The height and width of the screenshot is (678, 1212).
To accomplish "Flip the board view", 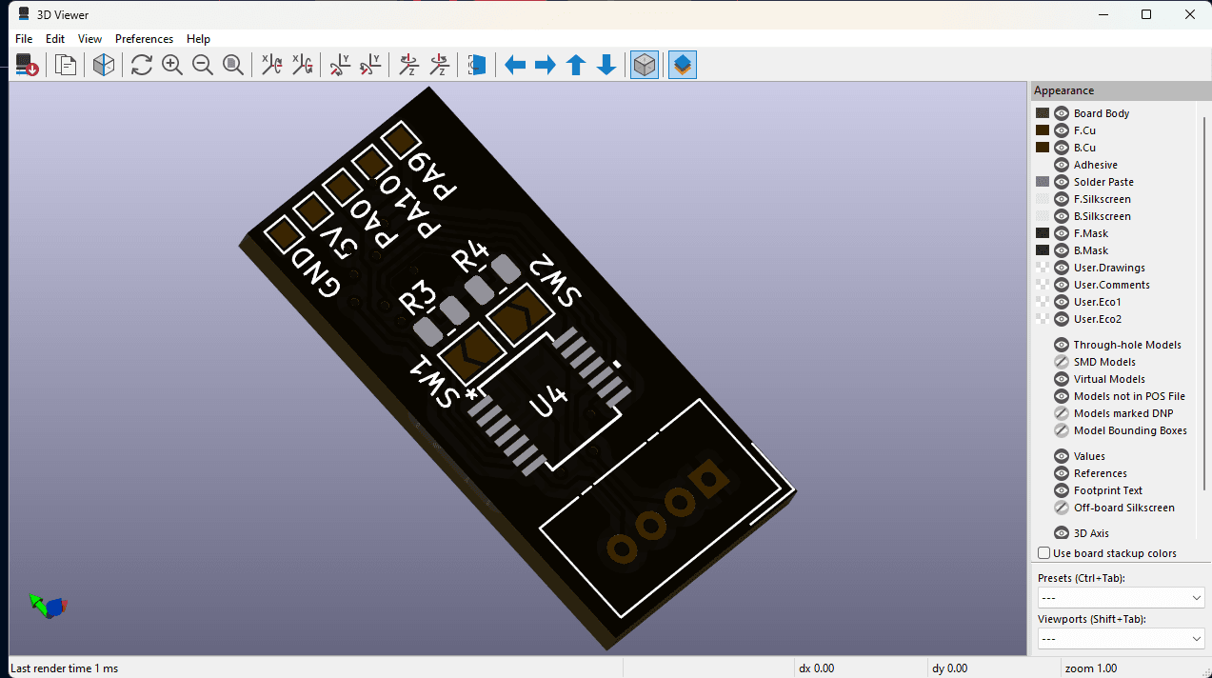I will (477, 65).
